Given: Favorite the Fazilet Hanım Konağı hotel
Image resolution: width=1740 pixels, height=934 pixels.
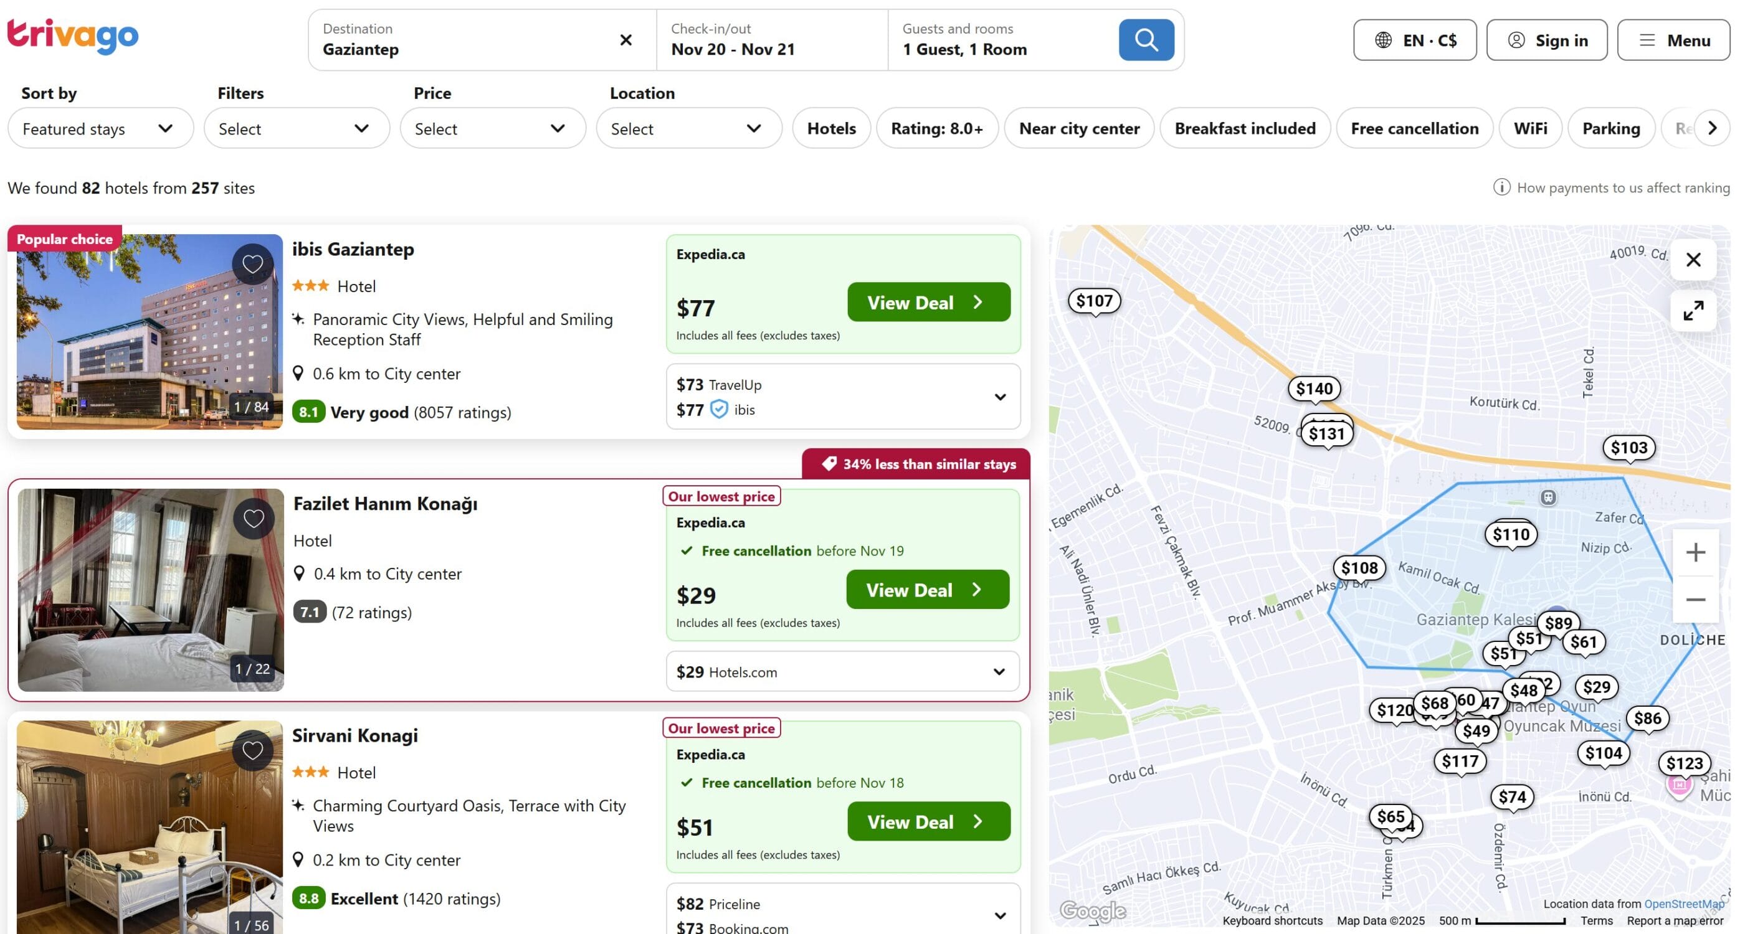Looking at the screenshot, I should pyautogui.click(x=254, y=518).
